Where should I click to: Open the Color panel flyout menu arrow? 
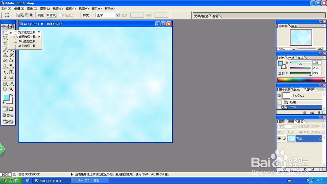[x=324, y=58]
